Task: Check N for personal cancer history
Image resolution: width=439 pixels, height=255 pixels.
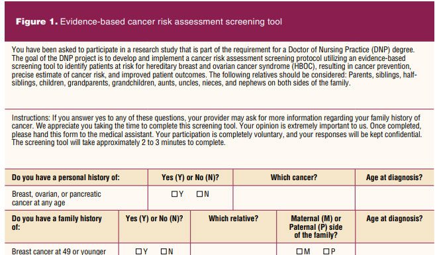Action: [x=199, y=194]
